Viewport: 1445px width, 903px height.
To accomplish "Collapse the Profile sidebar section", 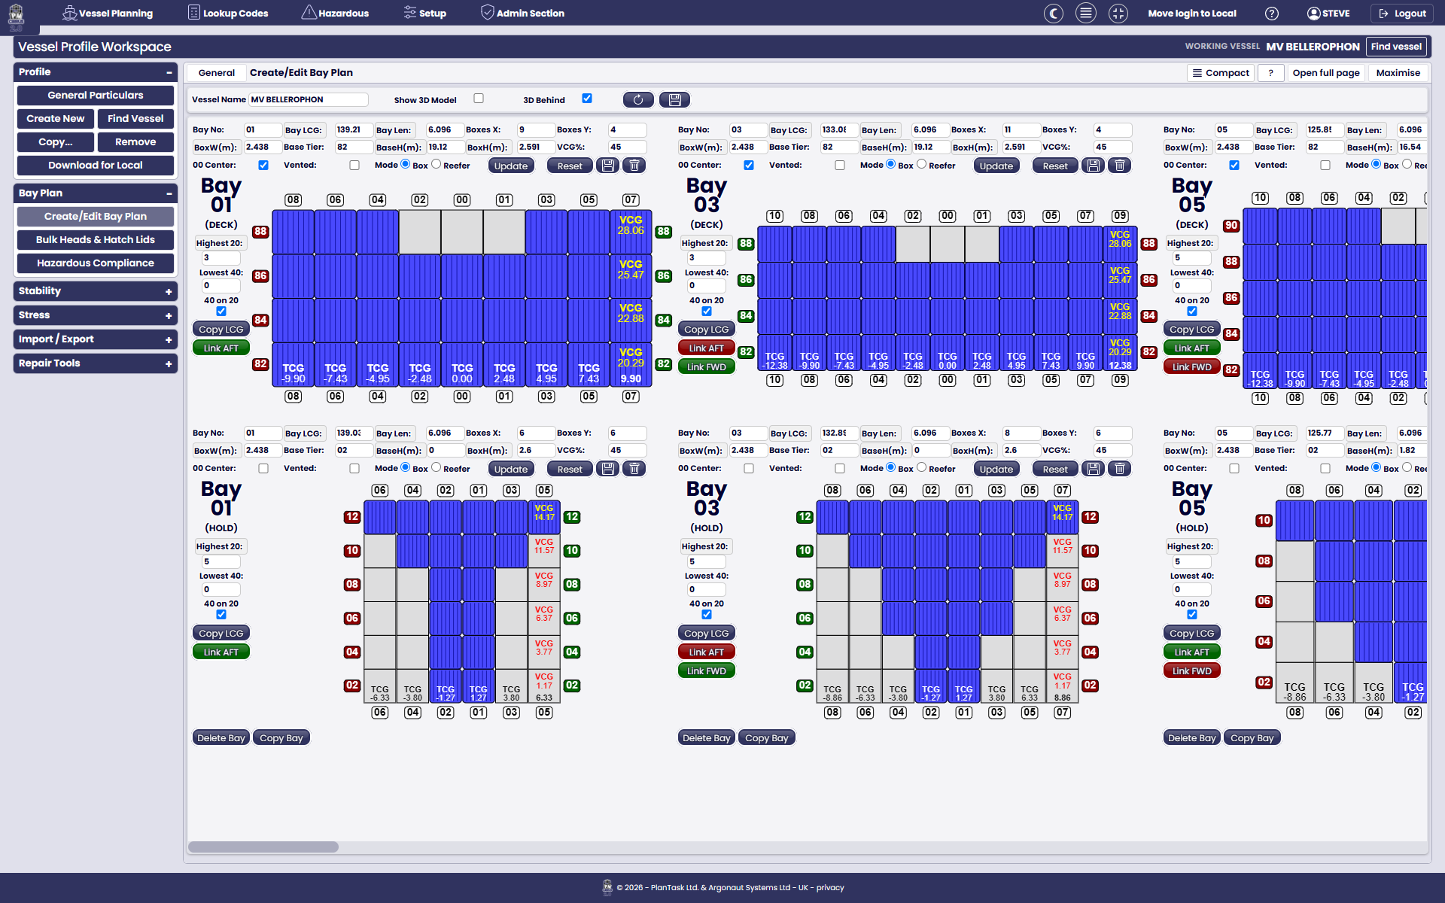I will [169, 72].
